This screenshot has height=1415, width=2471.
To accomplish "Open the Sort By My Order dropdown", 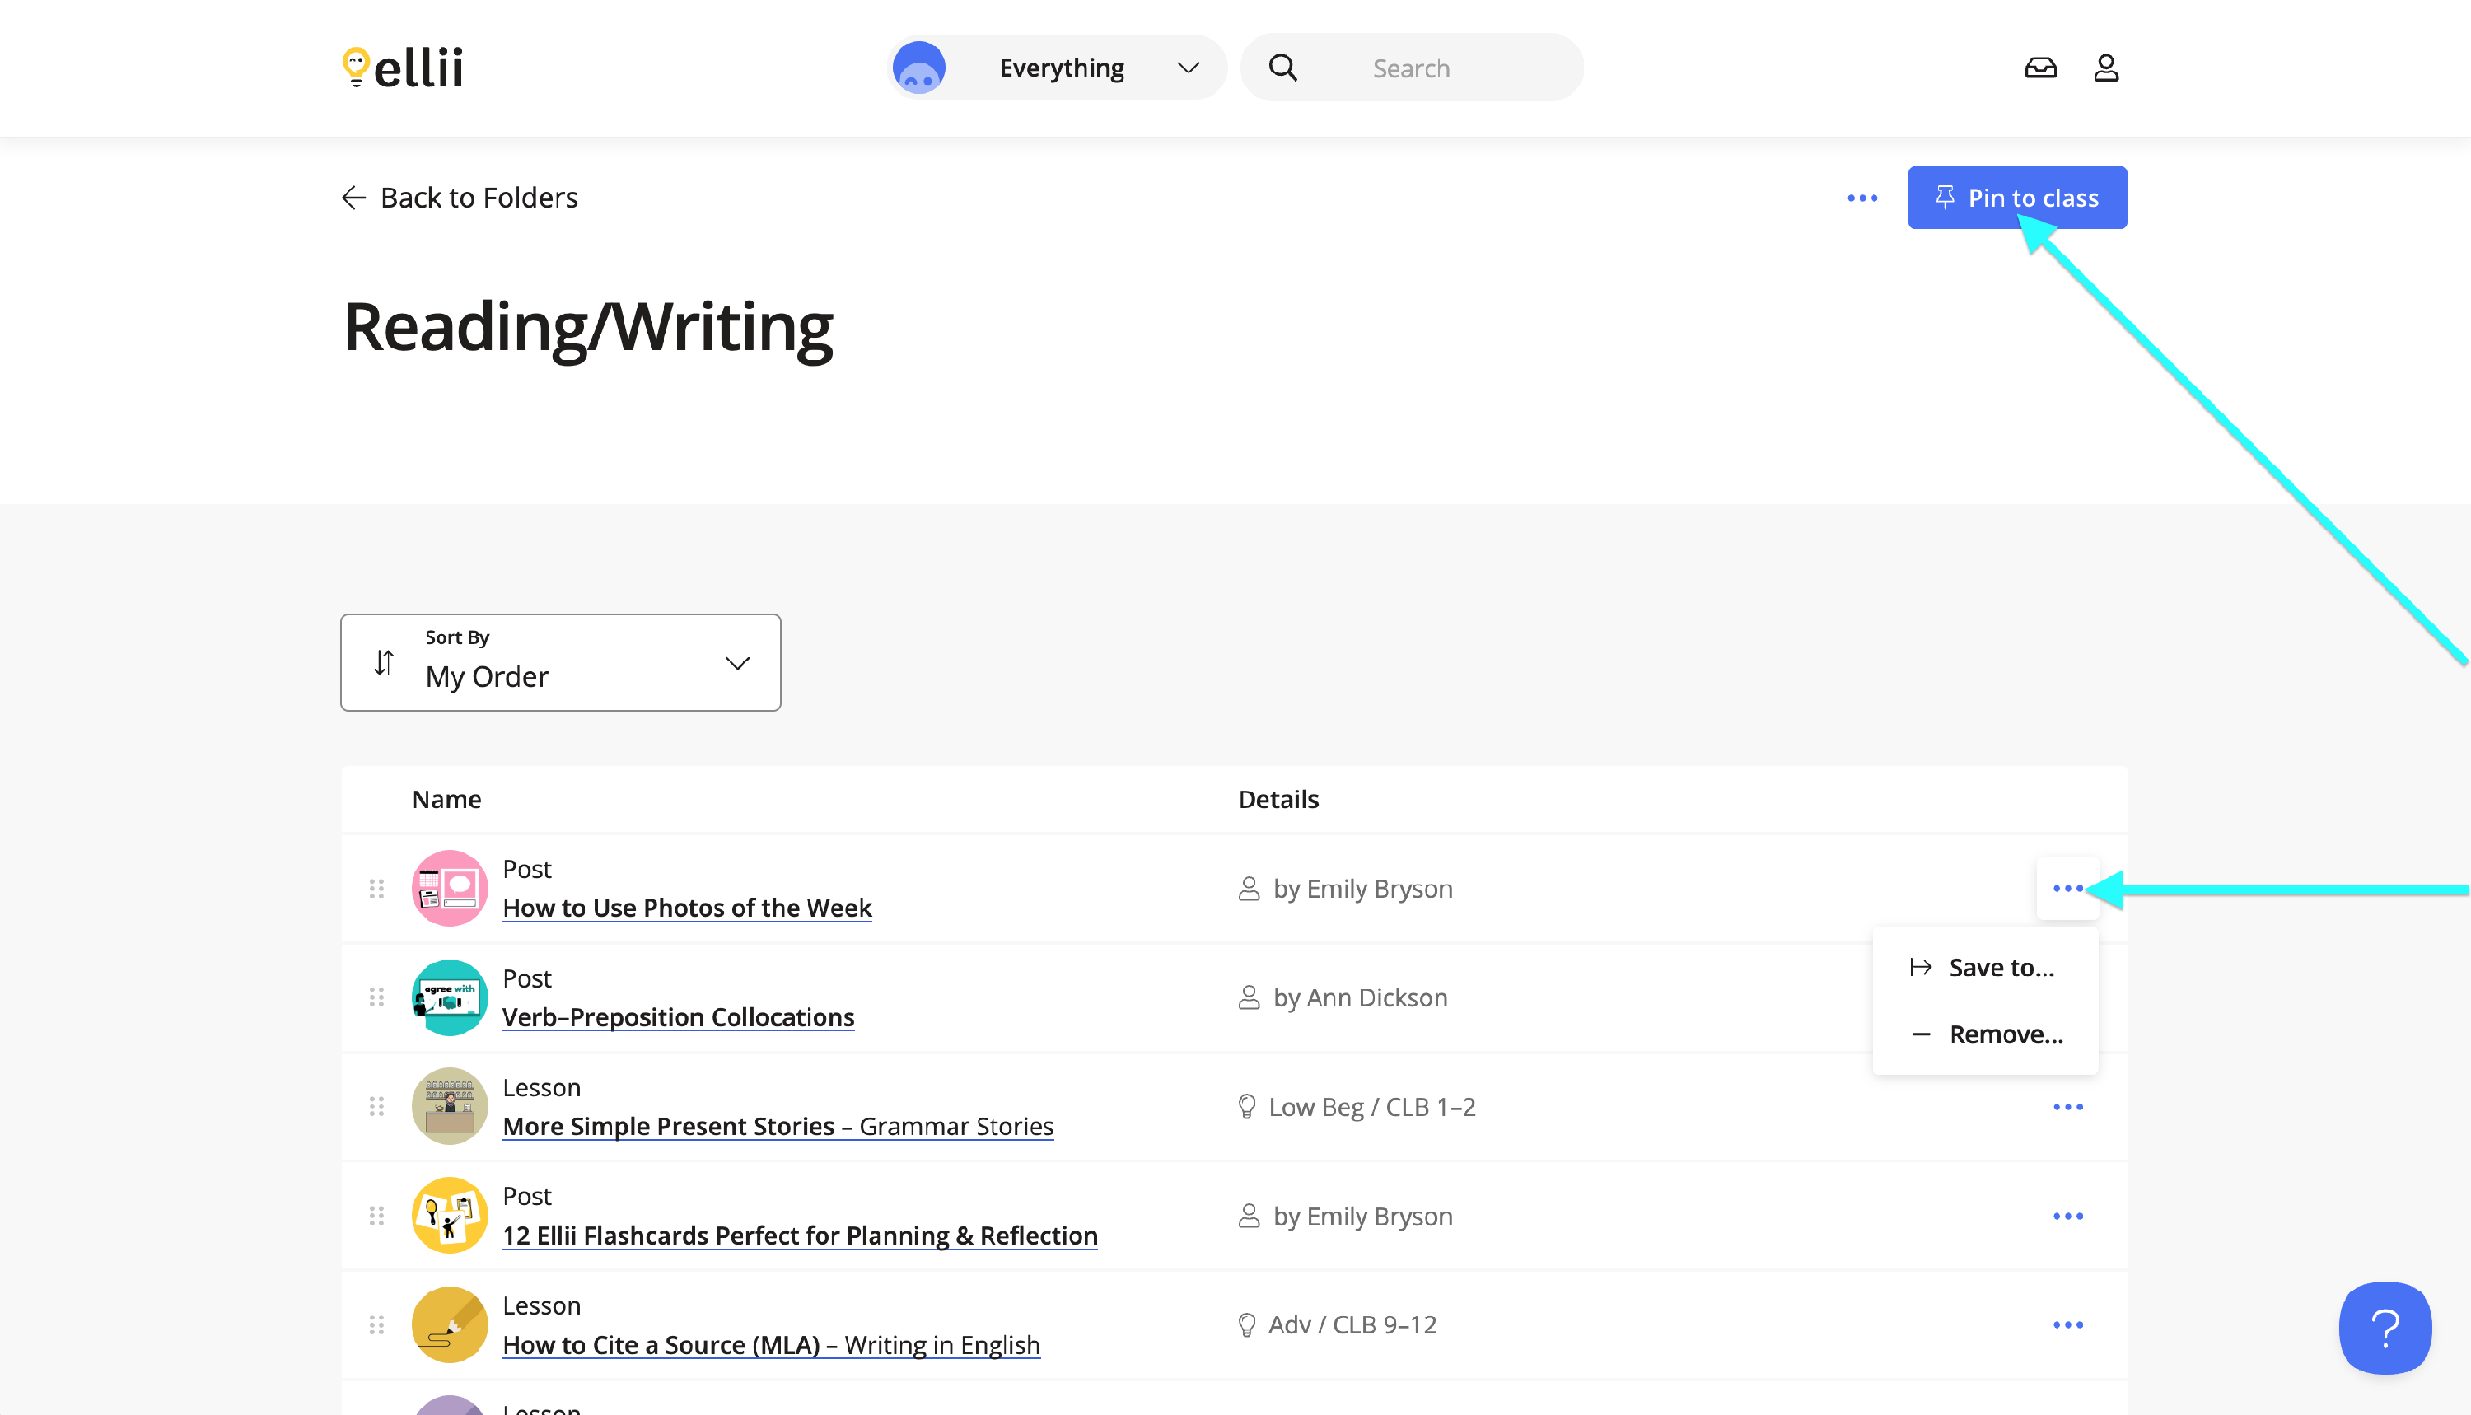I will click(x=561, y=663).
